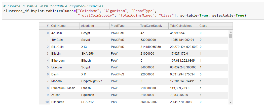
Task: Sort table by TotalCoinSupply column header
Action: (154, 26)
